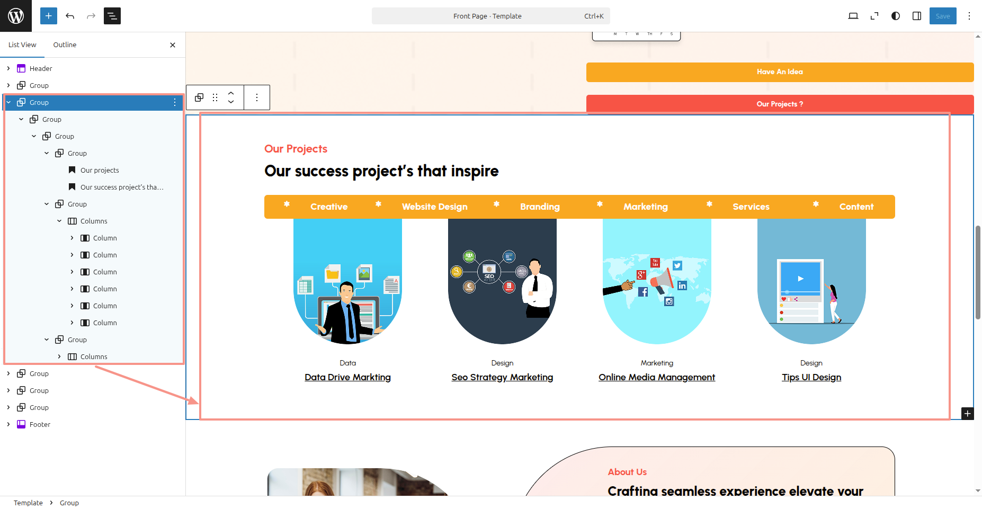Click the Have An Idea button
Image resolution: width=982 pixels, height=509 pixels.
point(780,72)
